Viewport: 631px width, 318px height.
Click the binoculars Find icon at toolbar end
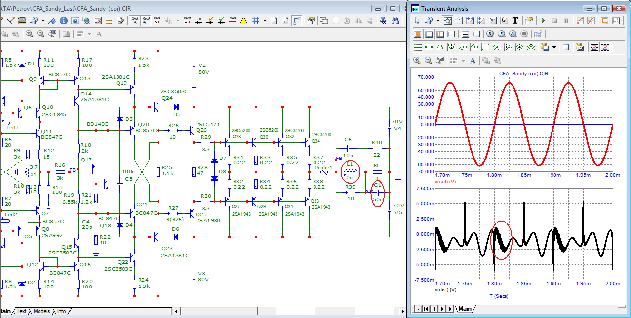coord(395,20)
